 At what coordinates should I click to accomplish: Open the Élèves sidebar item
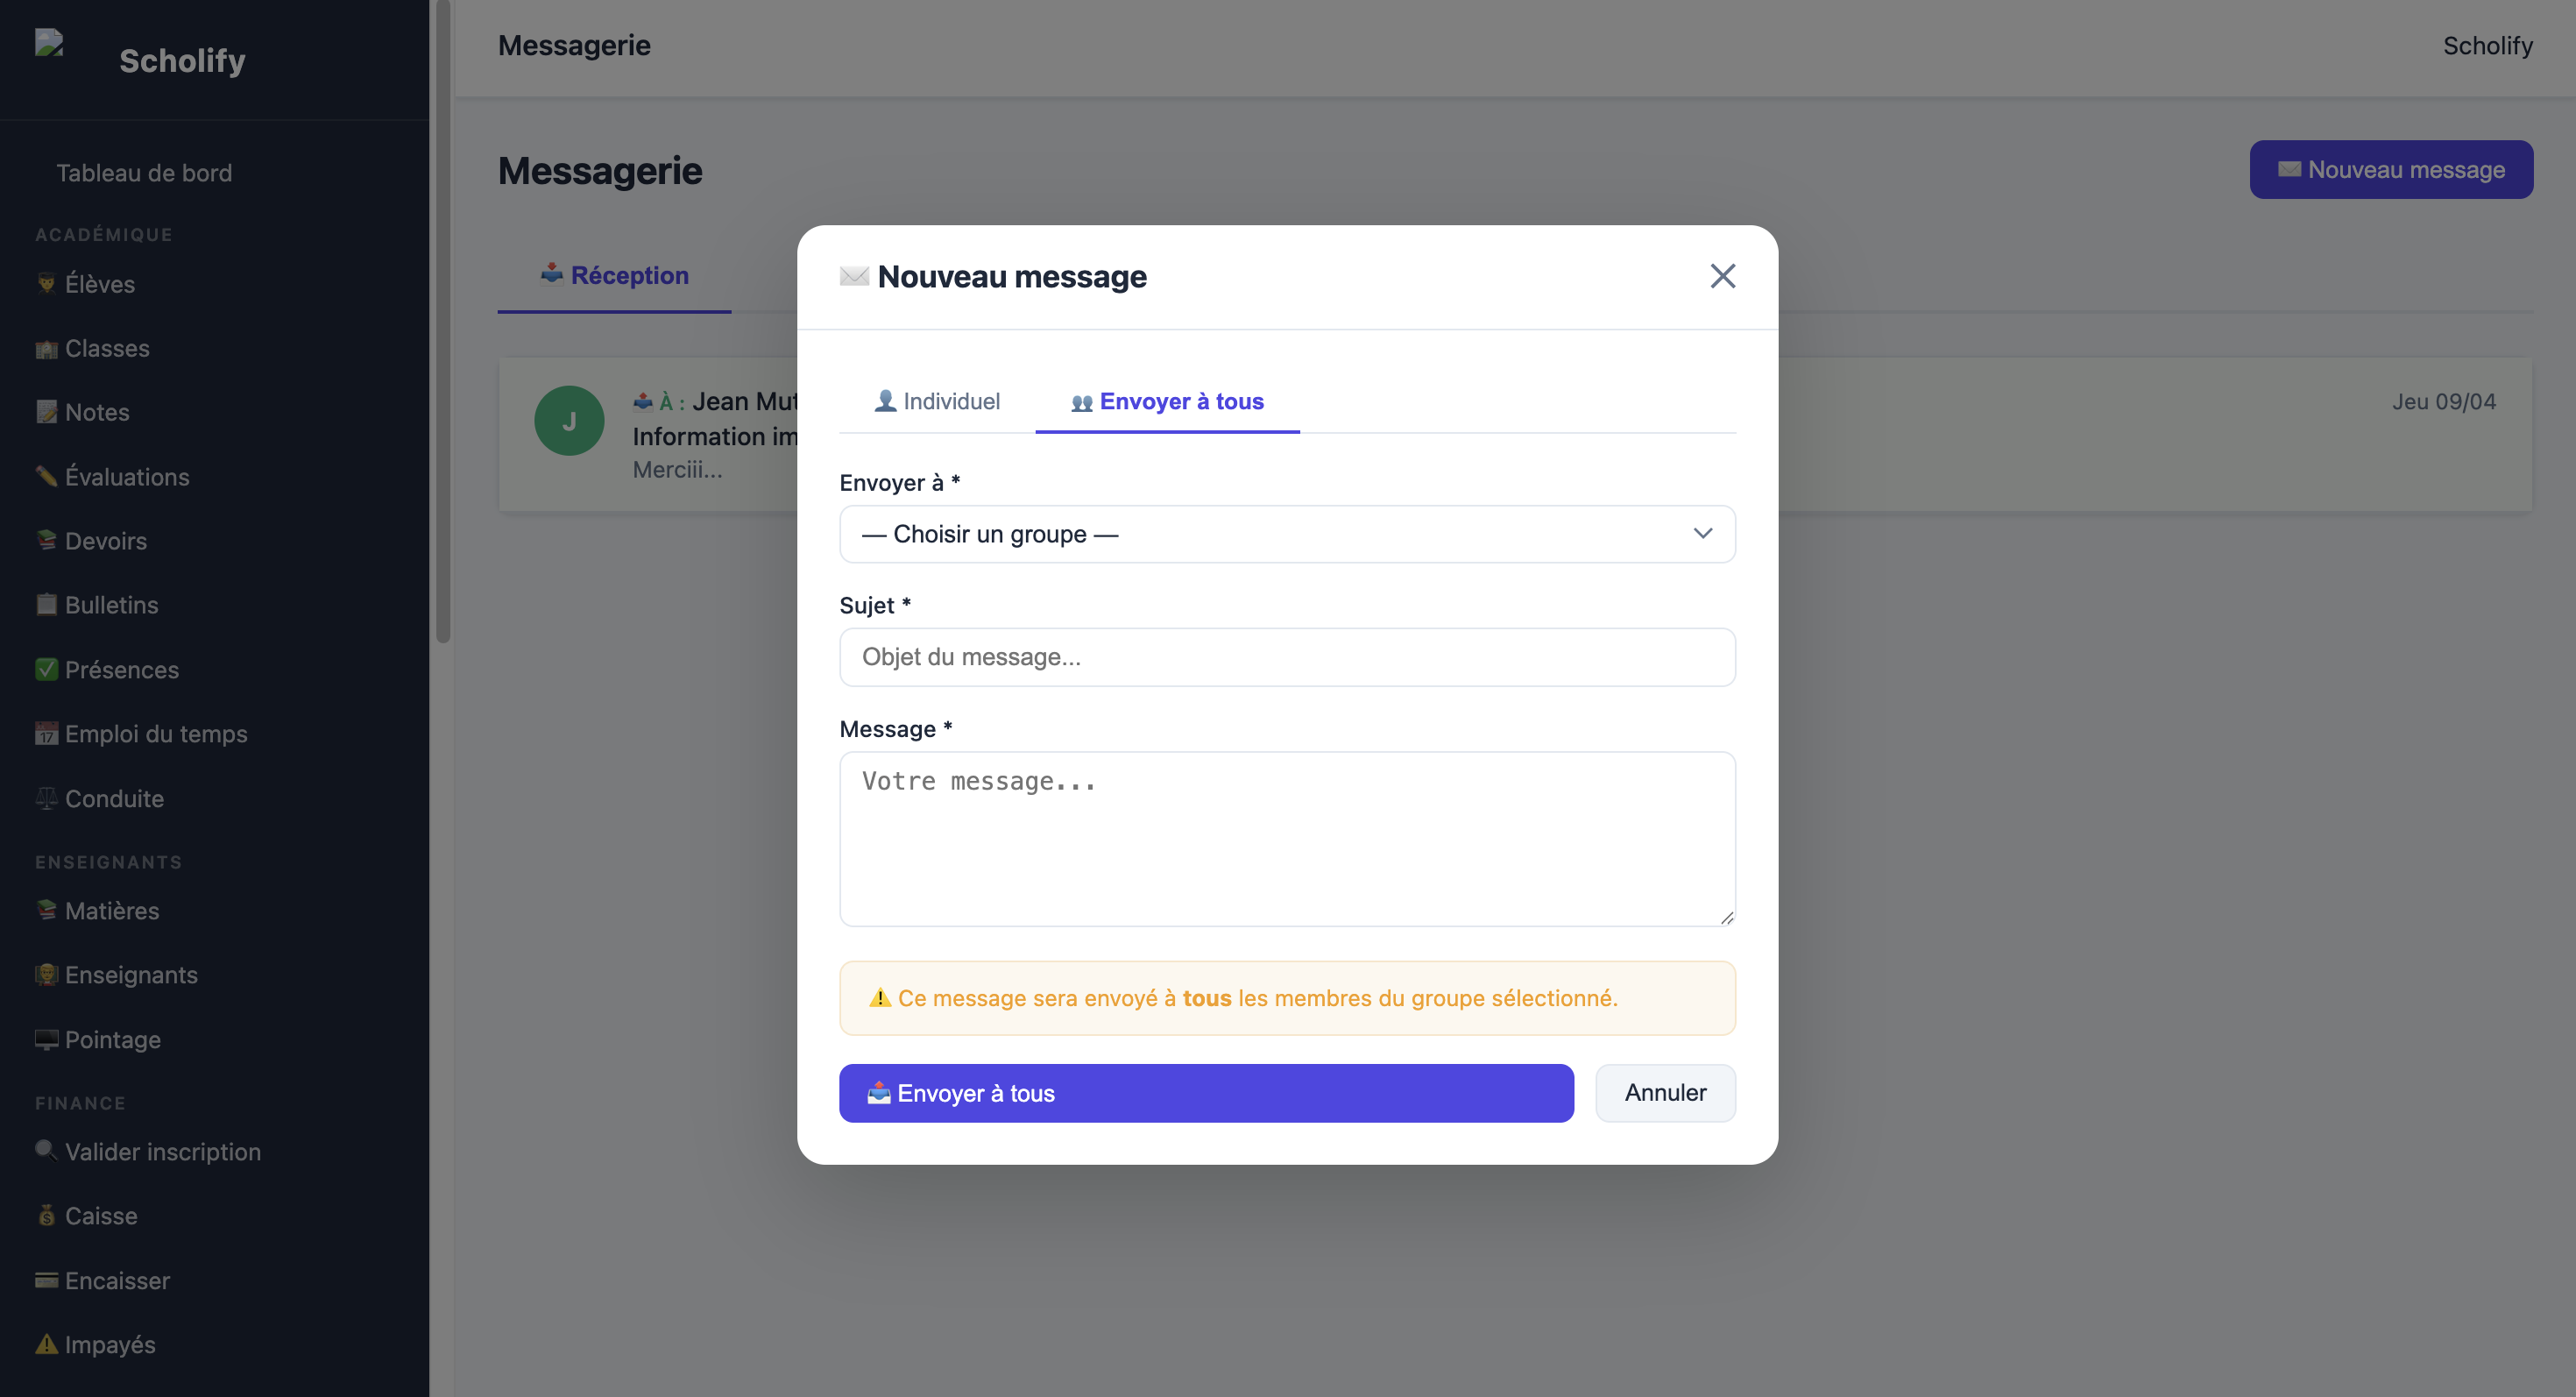(x=100, y=284)
